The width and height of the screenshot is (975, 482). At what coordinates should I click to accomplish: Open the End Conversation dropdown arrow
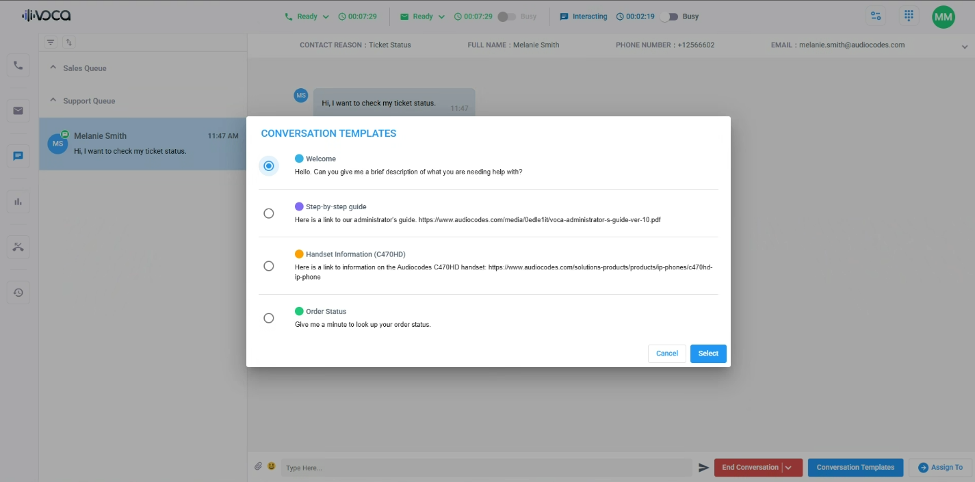point(789,468)
